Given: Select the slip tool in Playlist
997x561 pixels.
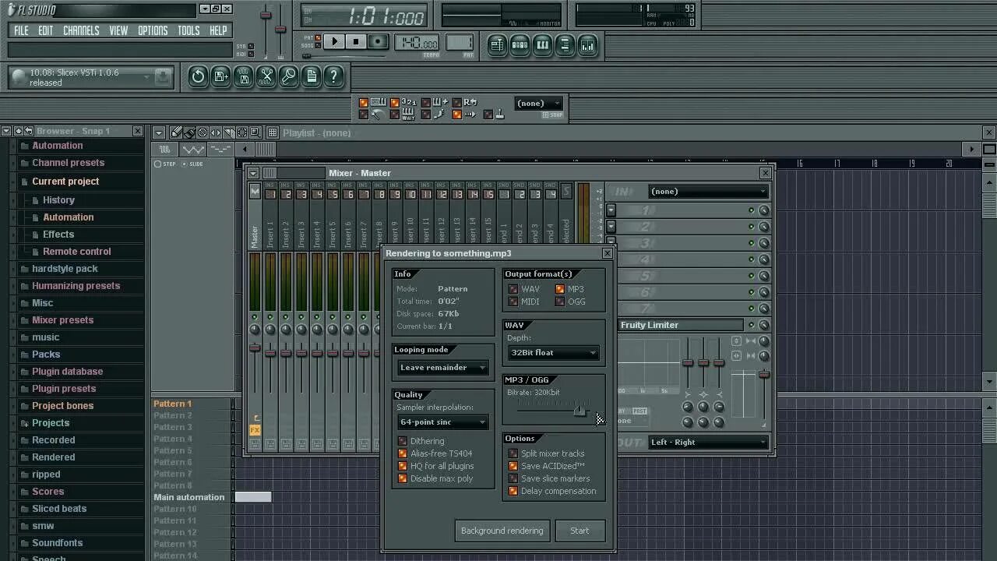Looking at the screenshot, I should click(x=216, y=132).
